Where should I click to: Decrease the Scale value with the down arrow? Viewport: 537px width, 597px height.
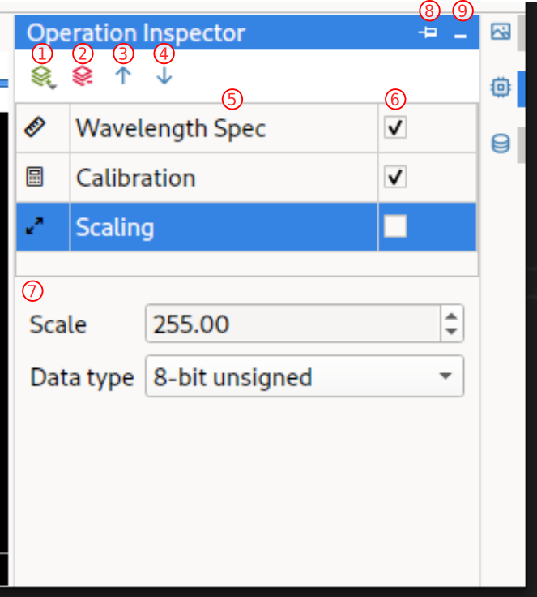click(452, 332)
